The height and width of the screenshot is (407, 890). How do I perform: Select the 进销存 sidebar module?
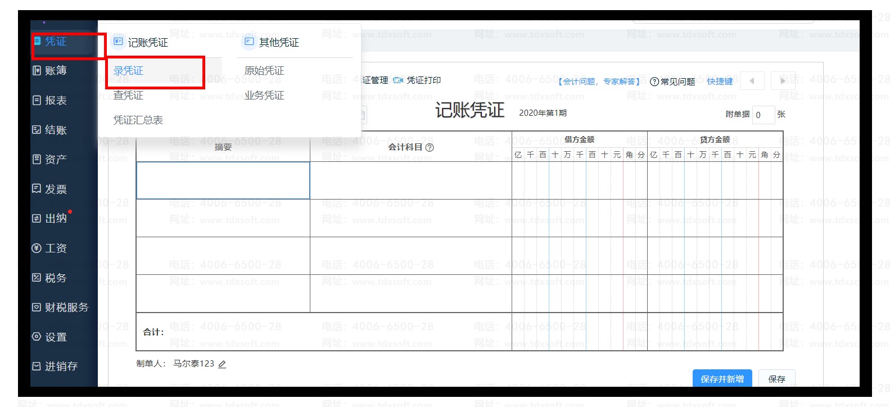[55, 367]
